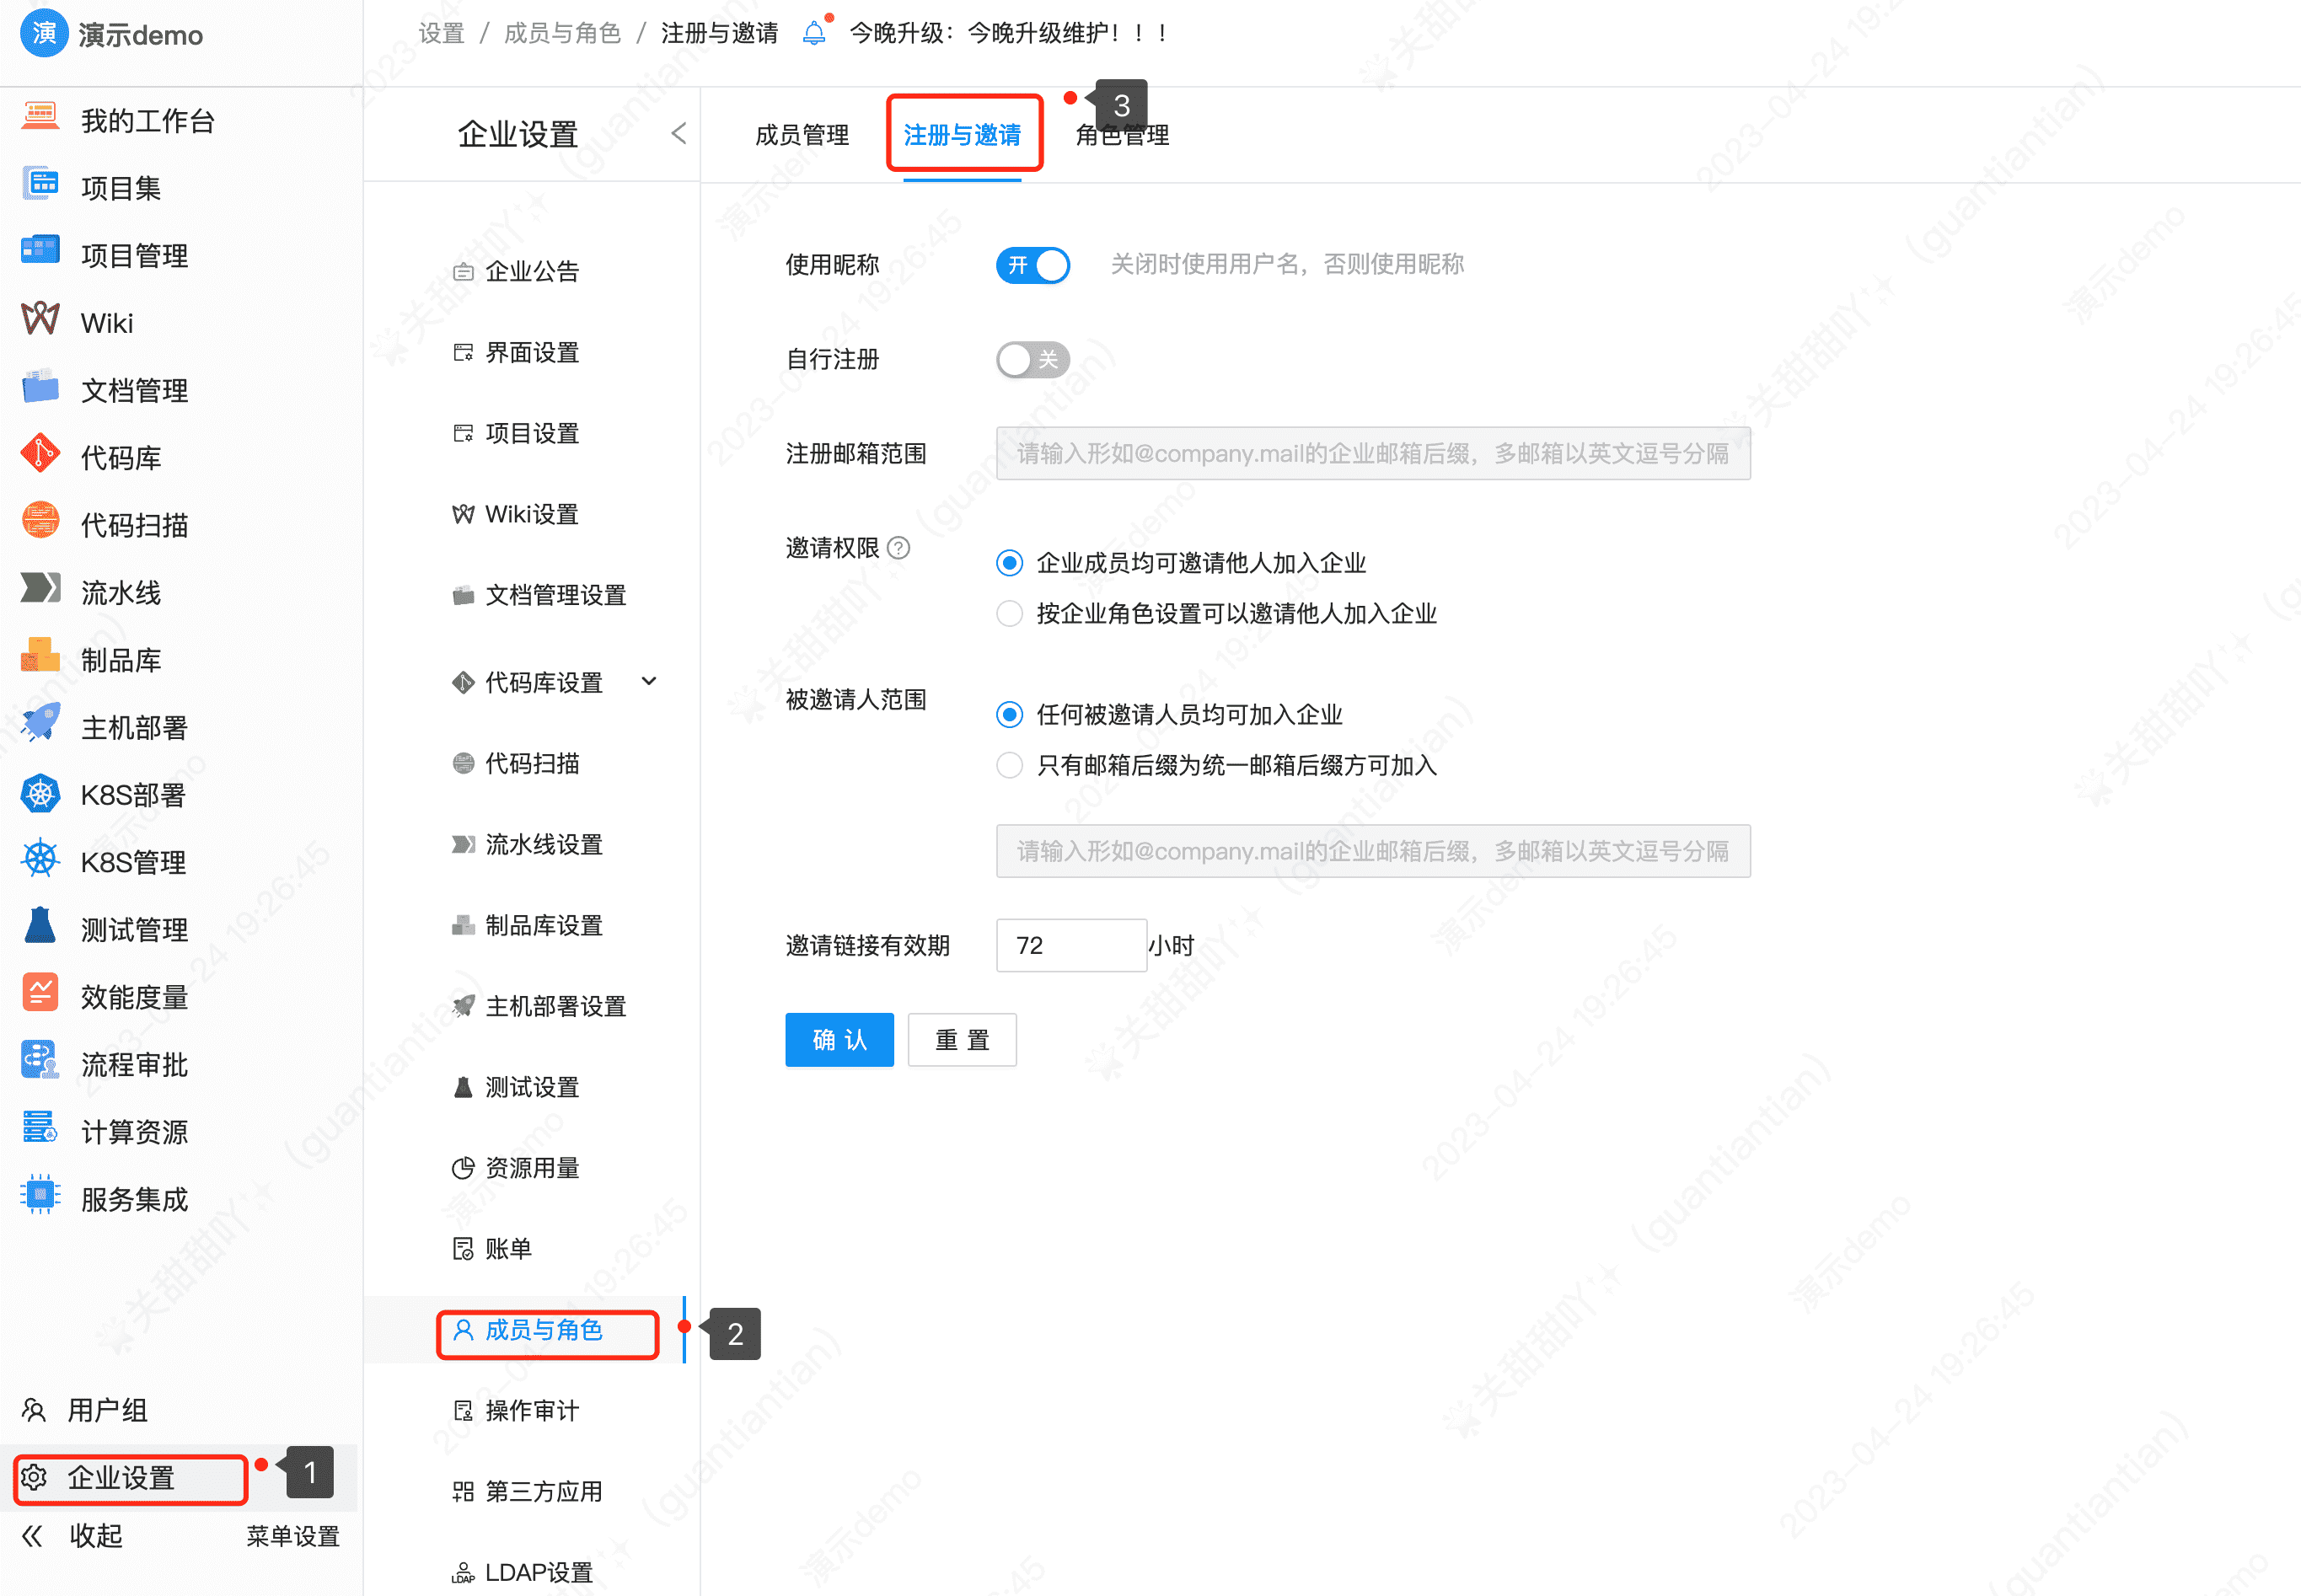This screenshot has width=2301, height=1596.
Task: Turn off the 使用昵称 switch
Action: pyautogui.click(x=1032, y=265)
